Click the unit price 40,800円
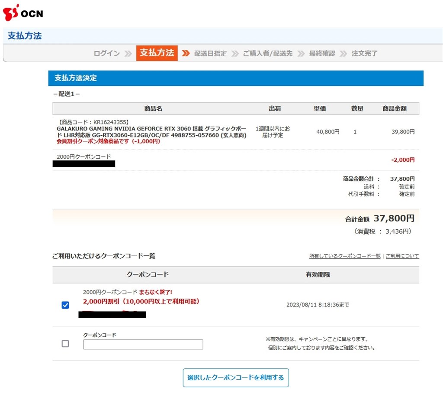Screen dimensions: 443x394 pyautogui.click(x=328, y=132)
